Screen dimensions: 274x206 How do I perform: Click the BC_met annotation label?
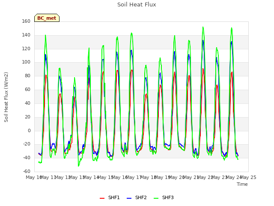tap(47, 18)
